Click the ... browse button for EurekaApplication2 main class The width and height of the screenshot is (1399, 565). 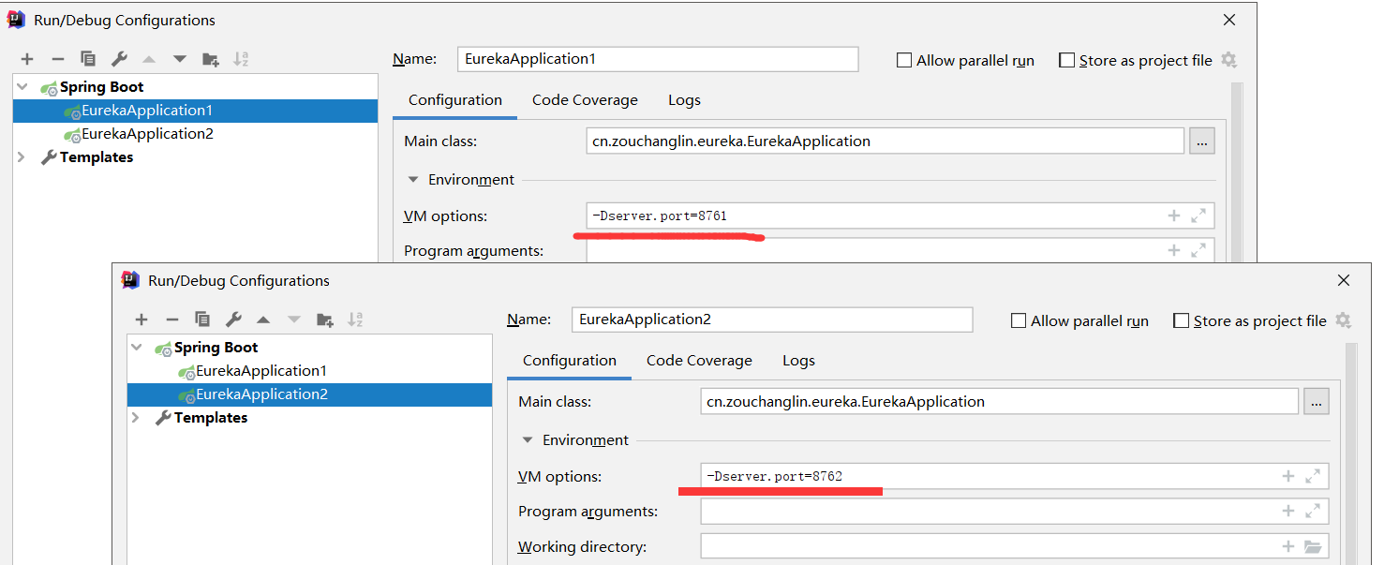(x=1317, y=403)
